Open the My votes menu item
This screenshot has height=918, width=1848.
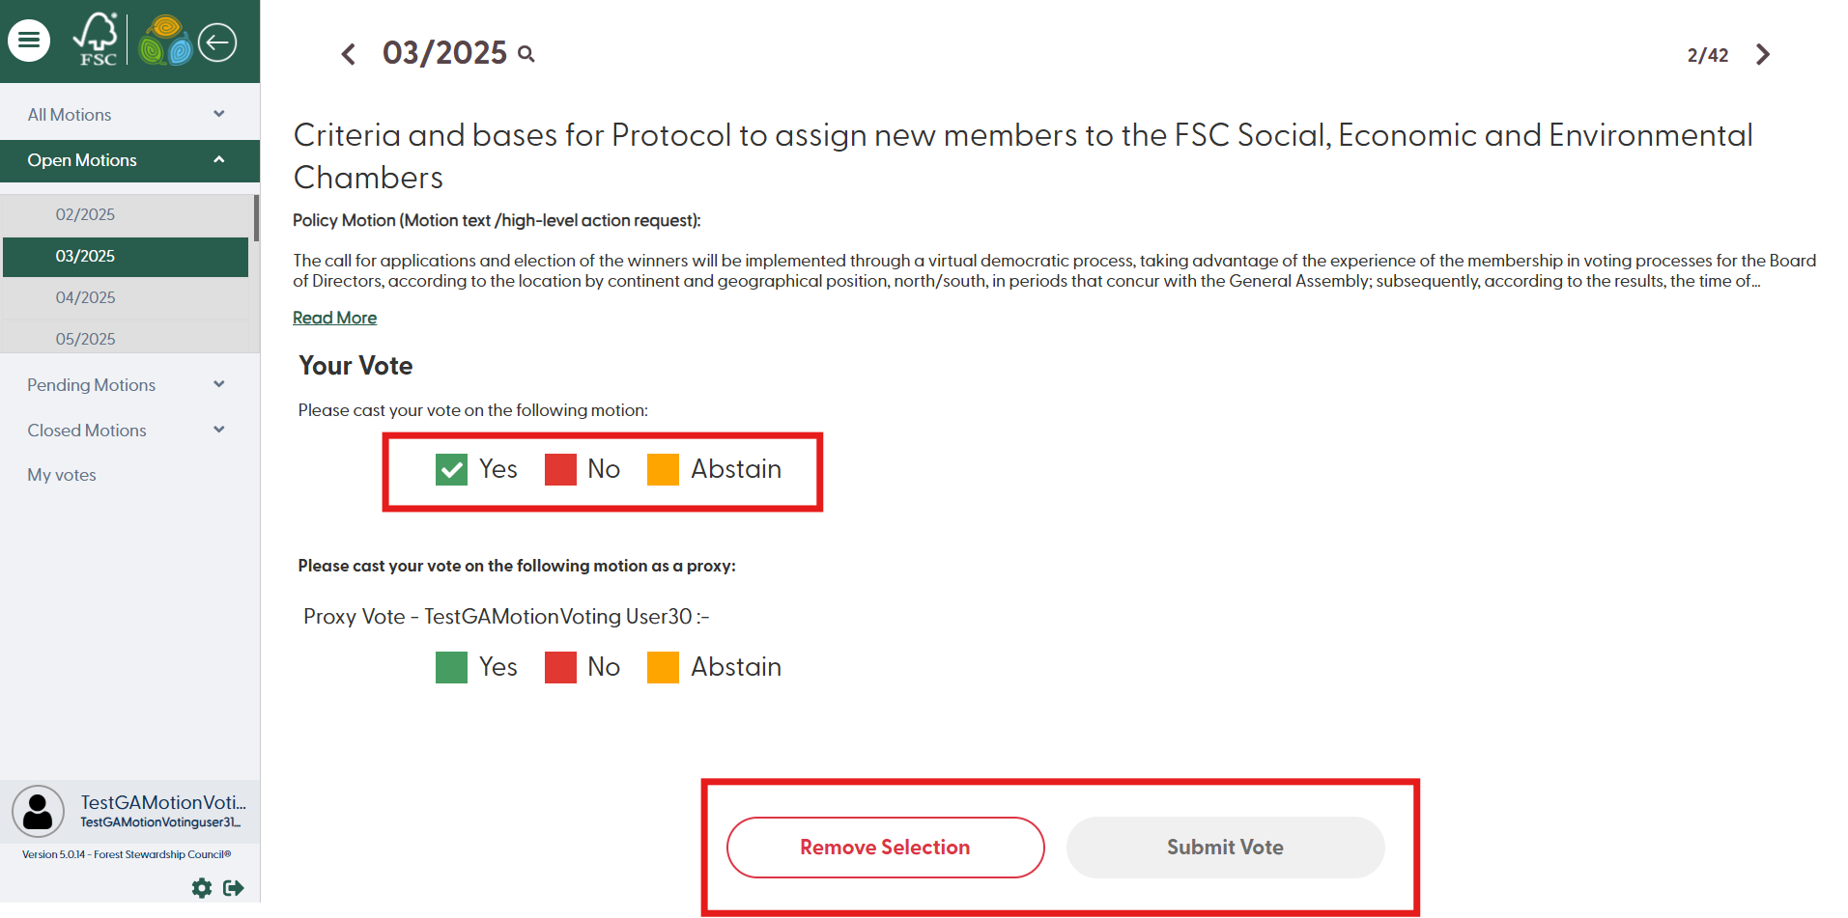(62, 475)
